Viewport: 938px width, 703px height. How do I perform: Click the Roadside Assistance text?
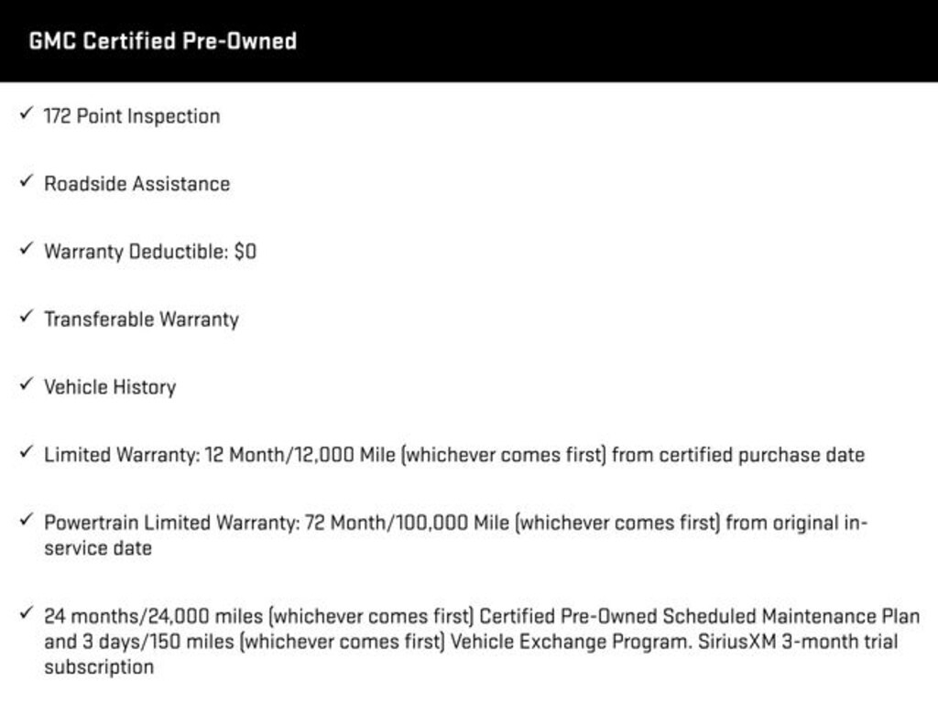(x=137, y=184)
